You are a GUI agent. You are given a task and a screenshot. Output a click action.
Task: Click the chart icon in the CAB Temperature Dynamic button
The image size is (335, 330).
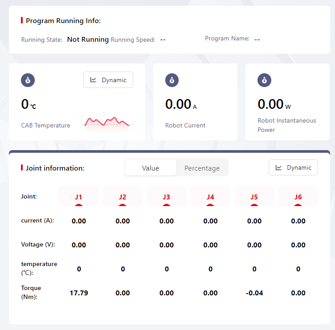click(93, 80)
